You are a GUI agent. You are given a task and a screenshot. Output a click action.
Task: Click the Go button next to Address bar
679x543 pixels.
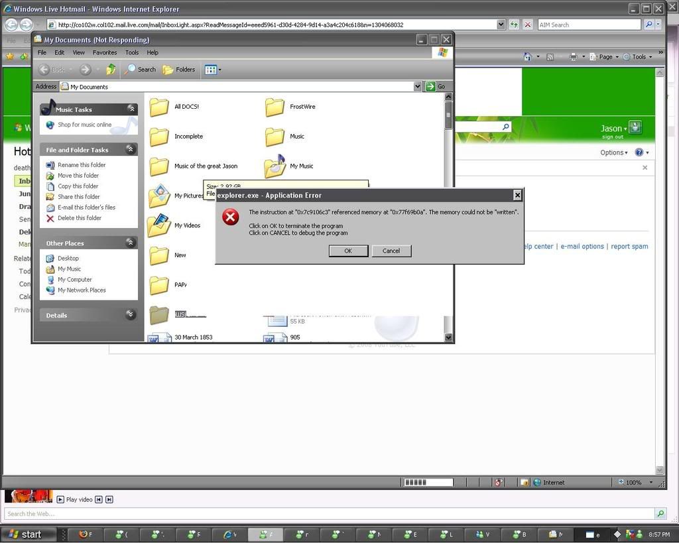pyautogui.click(x=436, y=87)
